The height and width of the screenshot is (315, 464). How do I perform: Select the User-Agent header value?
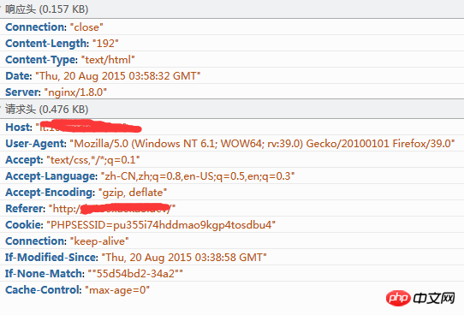point(262,144)
